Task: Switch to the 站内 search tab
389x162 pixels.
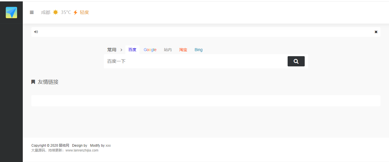Action: coord(168,50)
